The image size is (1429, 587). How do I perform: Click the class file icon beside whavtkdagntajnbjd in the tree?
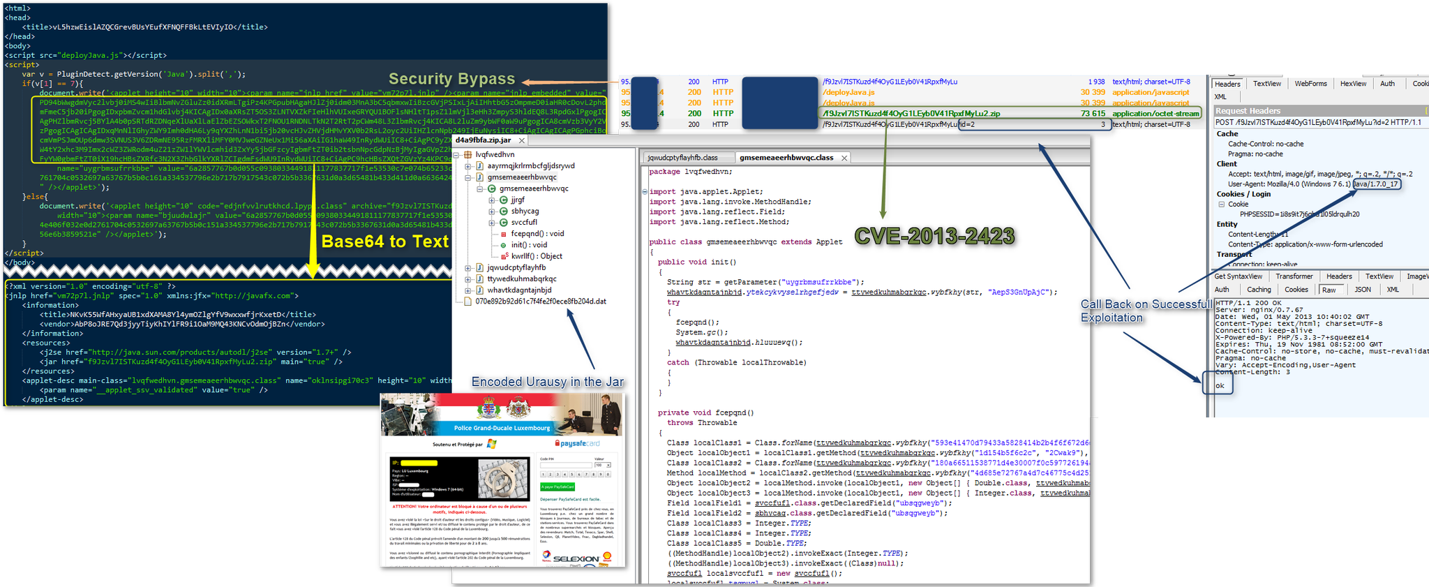point(480,290)
